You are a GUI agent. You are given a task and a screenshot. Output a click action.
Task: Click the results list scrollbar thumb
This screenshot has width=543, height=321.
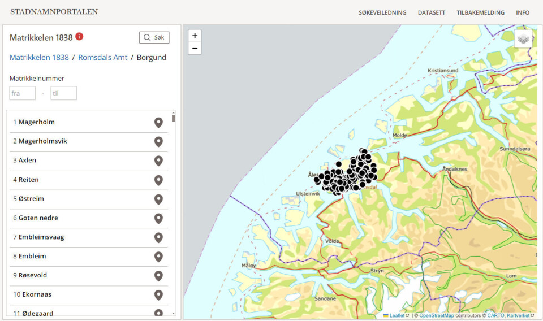(x=173, y=118)
